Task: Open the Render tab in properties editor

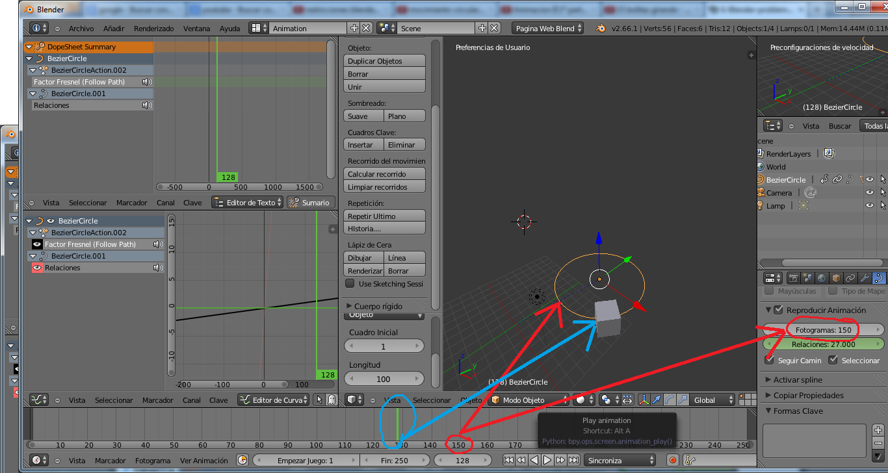Action: (794, 278)
